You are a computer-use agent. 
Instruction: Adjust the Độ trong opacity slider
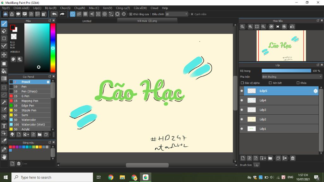coord(286,71)
